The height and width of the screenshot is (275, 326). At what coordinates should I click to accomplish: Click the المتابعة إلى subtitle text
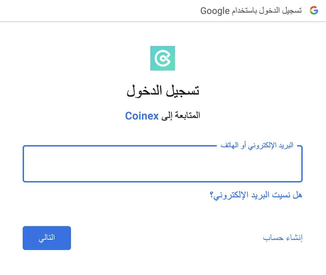[x=181, y=116]
